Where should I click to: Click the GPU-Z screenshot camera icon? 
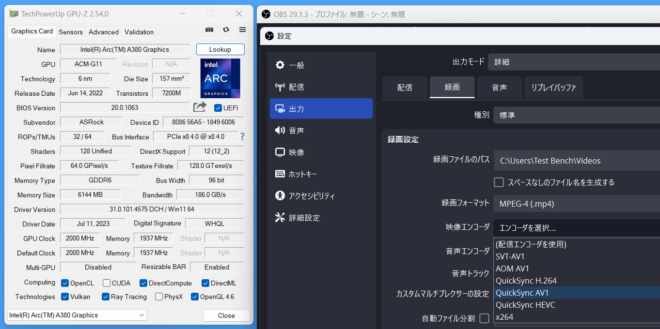point(209,30)
